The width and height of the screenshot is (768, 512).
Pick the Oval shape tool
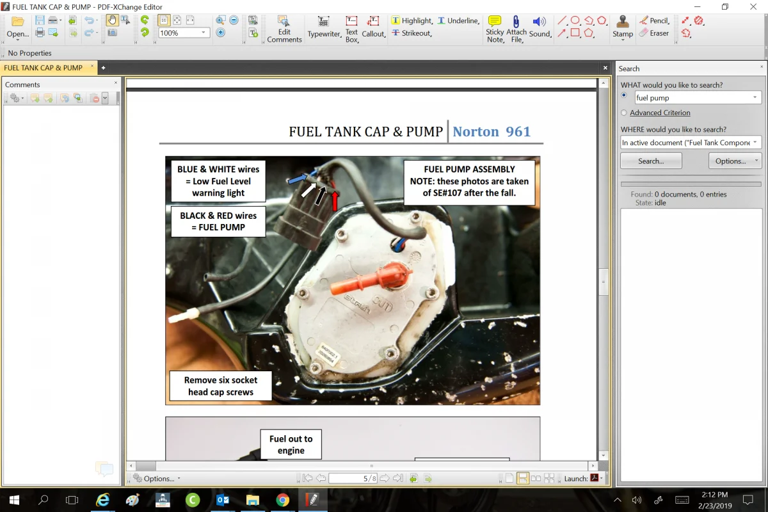tap(575, 20)
